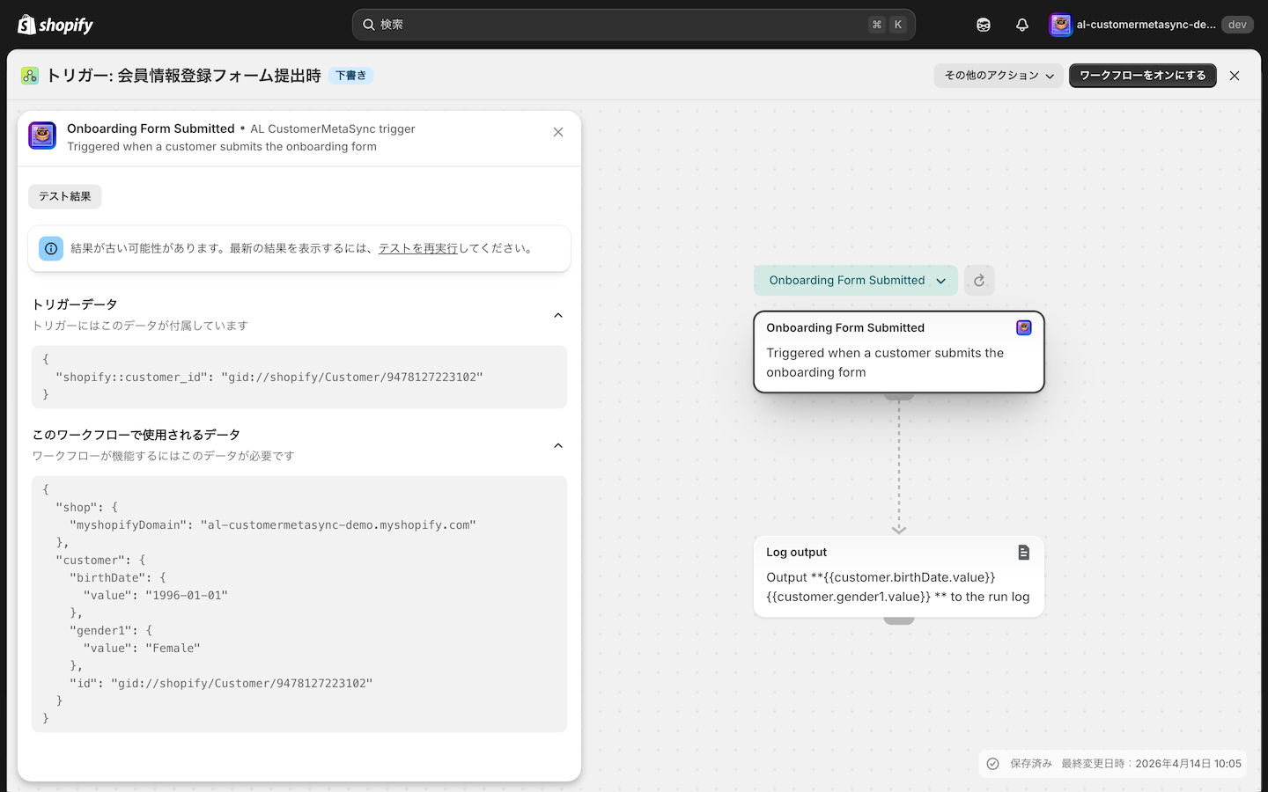Click the document icon on Log output node
This screenshot has height=792, width=1268.
(1024, 552)
